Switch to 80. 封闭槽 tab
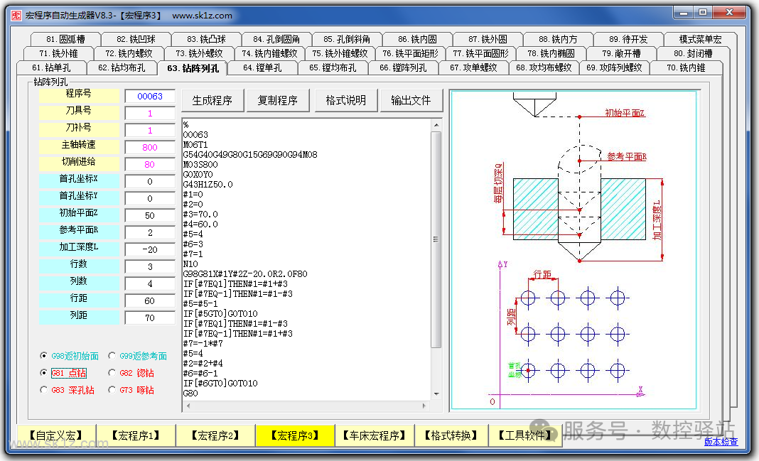 tap(693, 53)
